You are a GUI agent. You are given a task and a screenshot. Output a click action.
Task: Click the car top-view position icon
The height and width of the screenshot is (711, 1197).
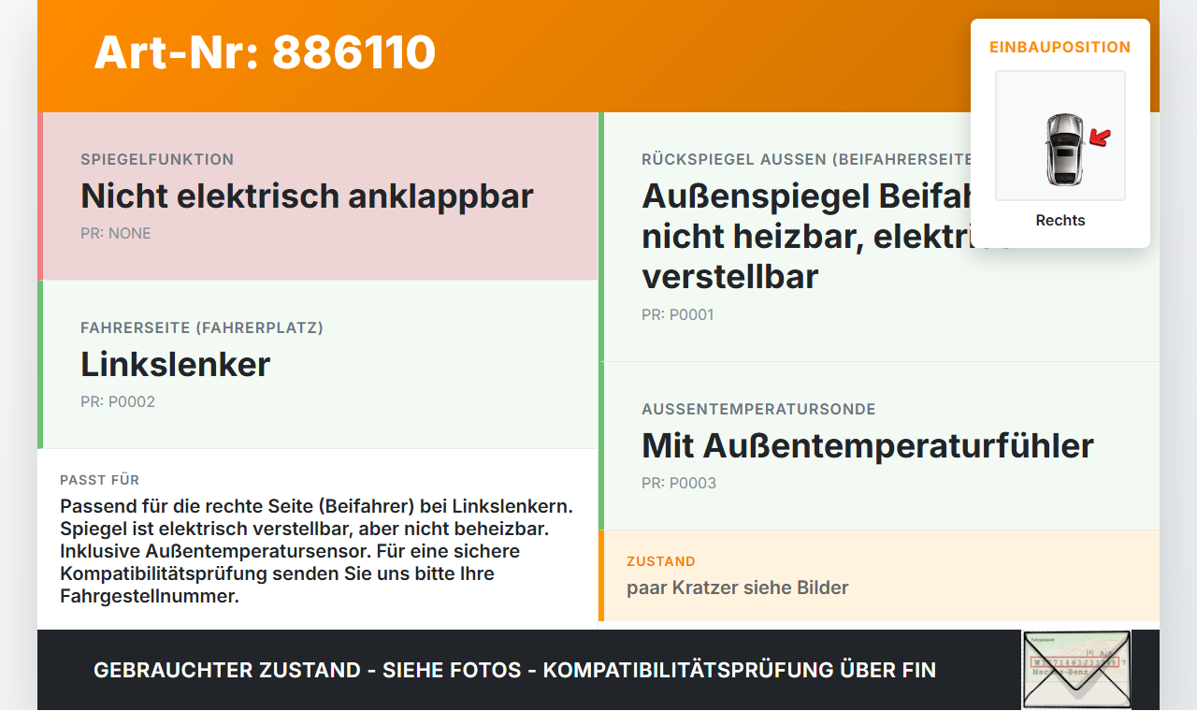coord(1060,136)
